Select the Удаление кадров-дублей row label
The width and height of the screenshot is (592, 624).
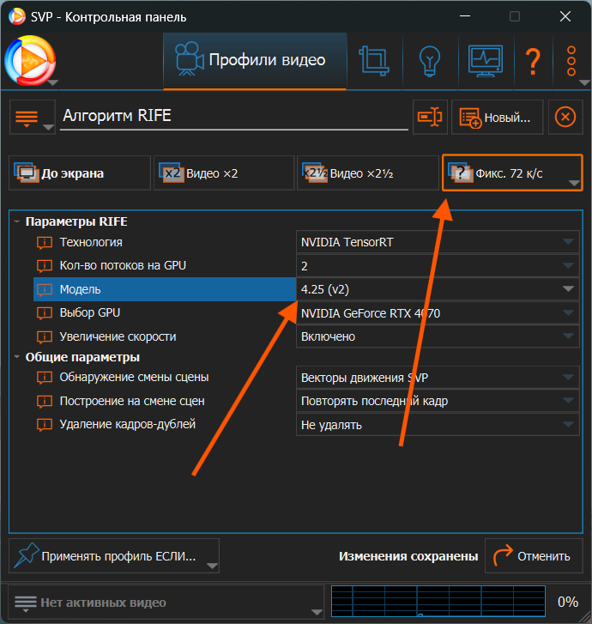tap(128, 424)
